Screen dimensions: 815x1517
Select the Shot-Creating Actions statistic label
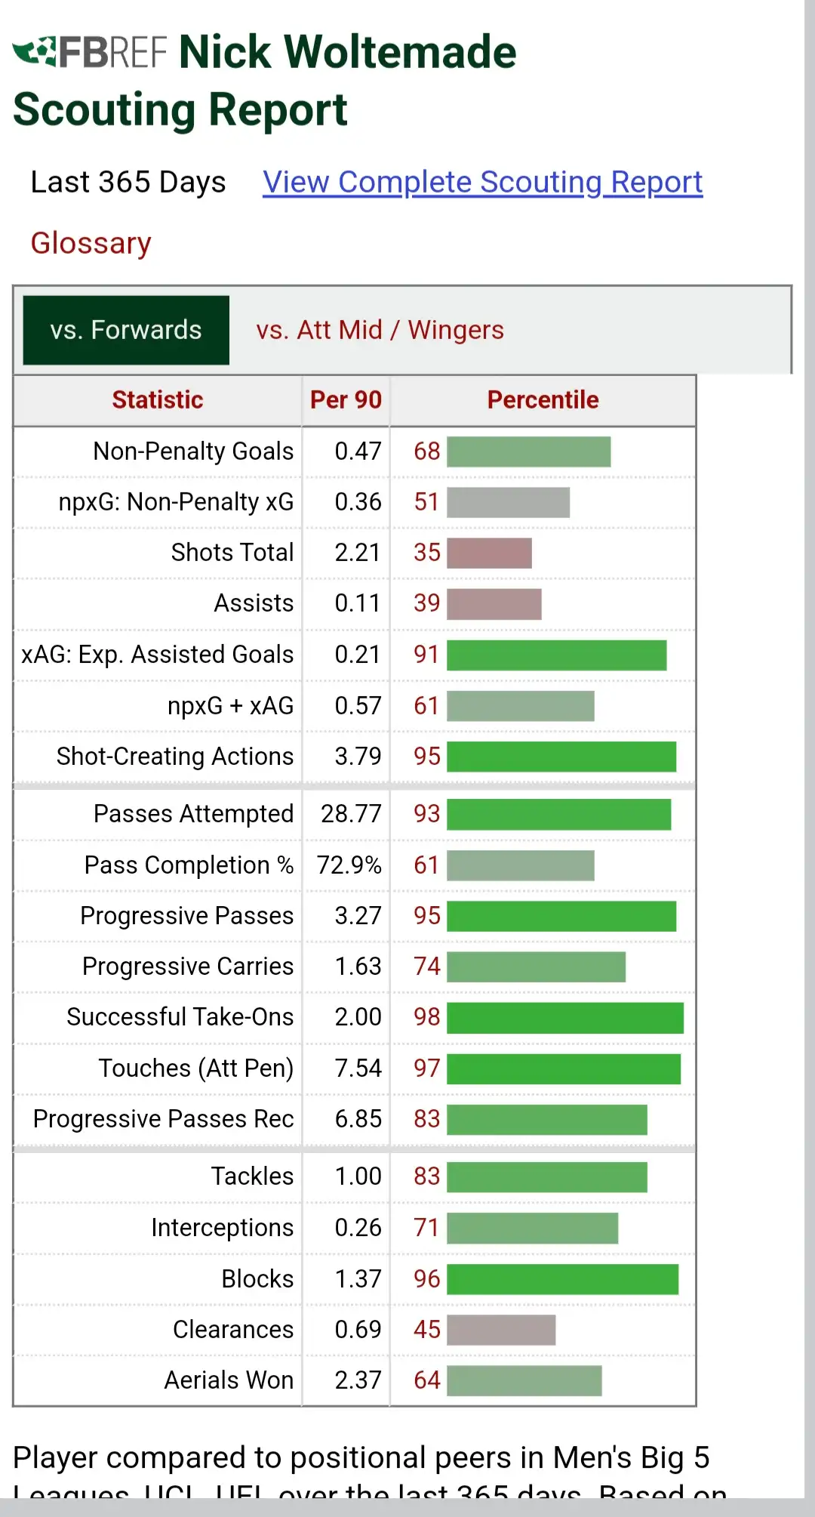click(174, 757)
